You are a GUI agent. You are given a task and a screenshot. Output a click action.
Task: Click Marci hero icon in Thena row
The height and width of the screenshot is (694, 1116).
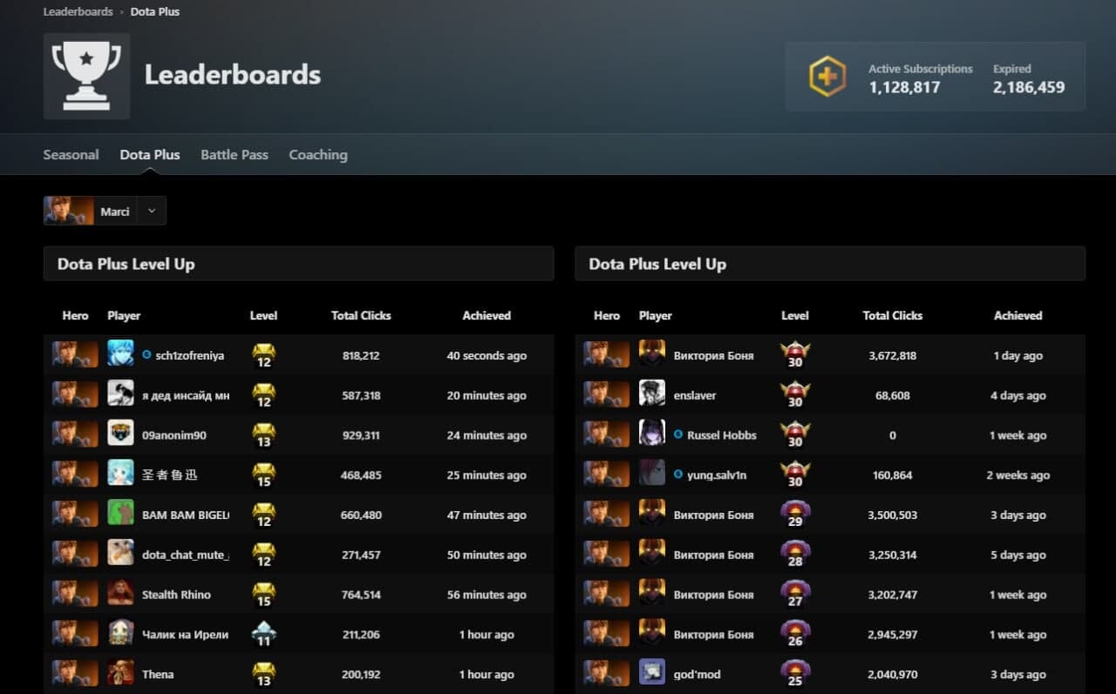tap(75, 673)
